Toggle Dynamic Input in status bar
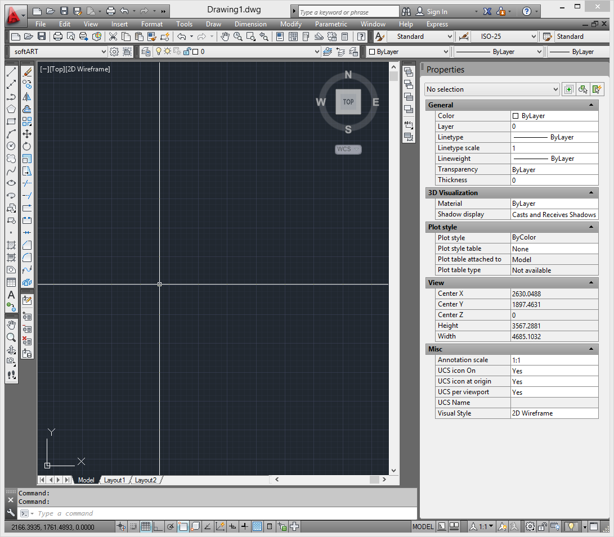 [232, 527]
